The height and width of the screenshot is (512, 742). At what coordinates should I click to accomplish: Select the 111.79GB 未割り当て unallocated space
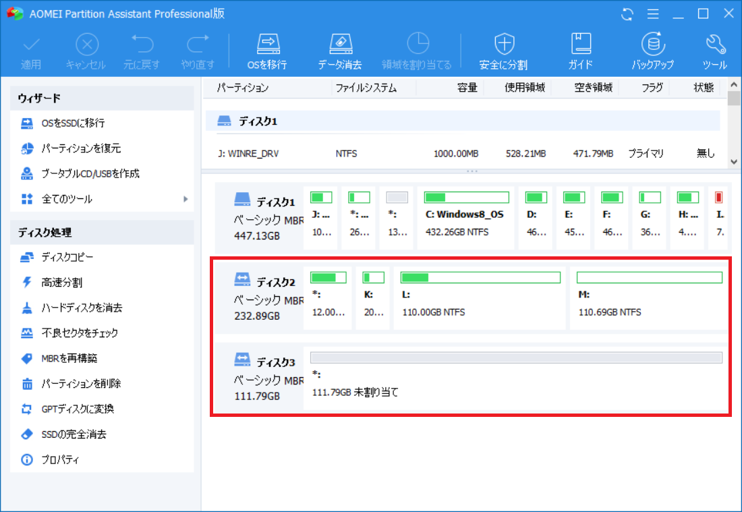click(x=516, y=378)
